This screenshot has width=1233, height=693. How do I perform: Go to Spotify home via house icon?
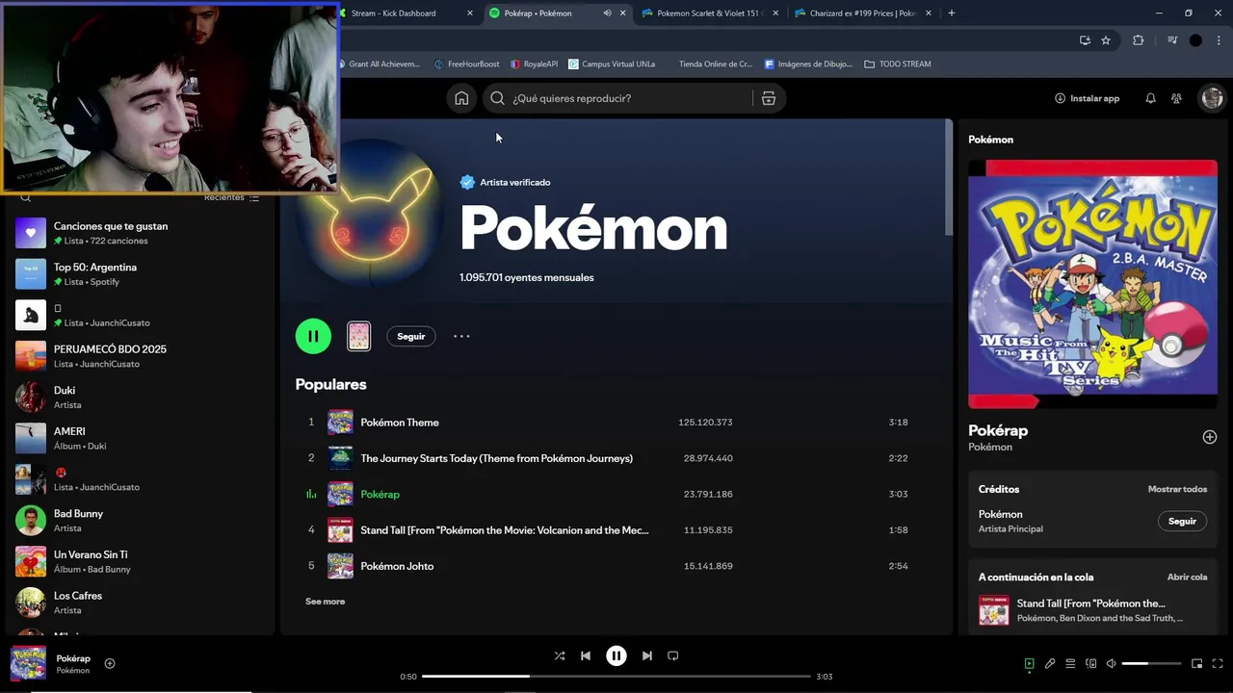[461, 98]
